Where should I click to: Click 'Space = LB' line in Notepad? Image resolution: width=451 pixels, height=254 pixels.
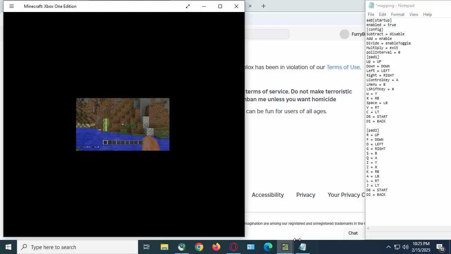(x=377, y=103)
